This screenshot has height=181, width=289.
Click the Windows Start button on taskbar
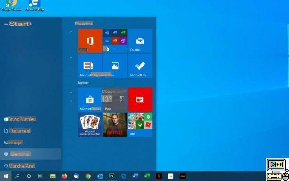pos(6,176)
